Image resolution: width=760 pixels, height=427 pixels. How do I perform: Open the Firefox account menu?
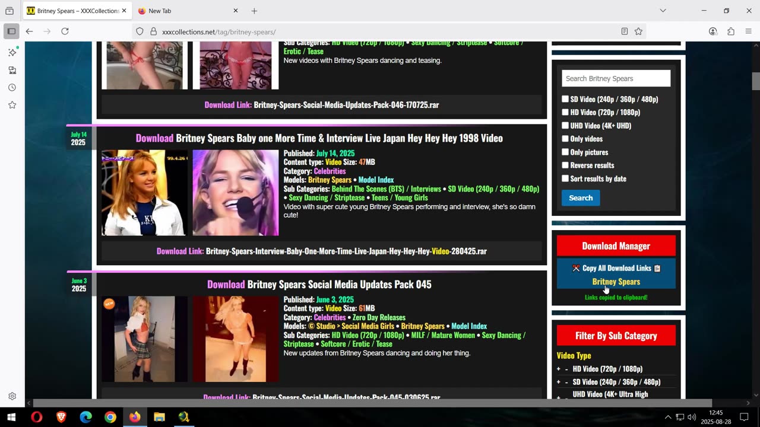[x=713, y=31]
